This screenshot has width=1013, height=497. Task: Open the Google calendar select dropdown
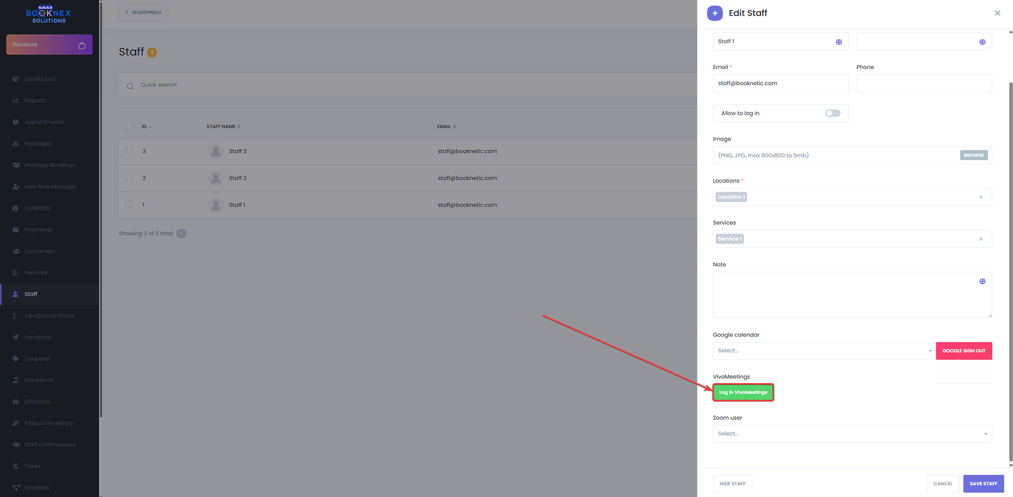point(823,351)
